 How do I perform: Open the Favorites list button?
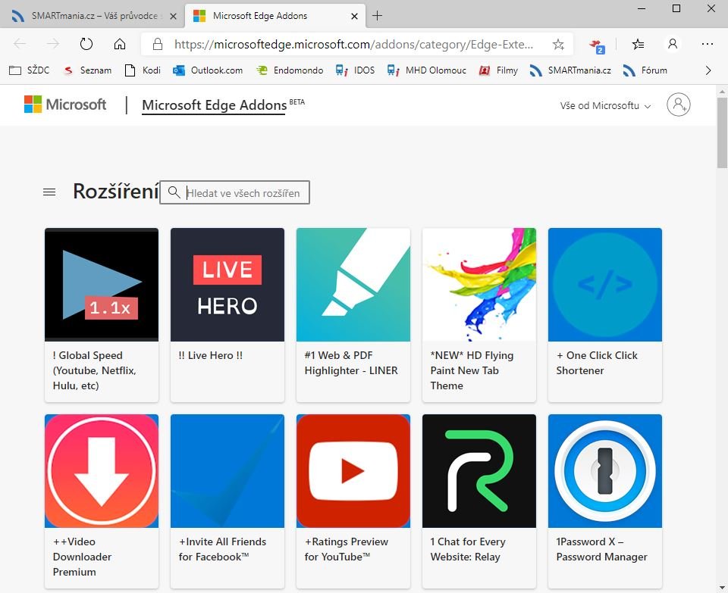(x=639, y=44)
